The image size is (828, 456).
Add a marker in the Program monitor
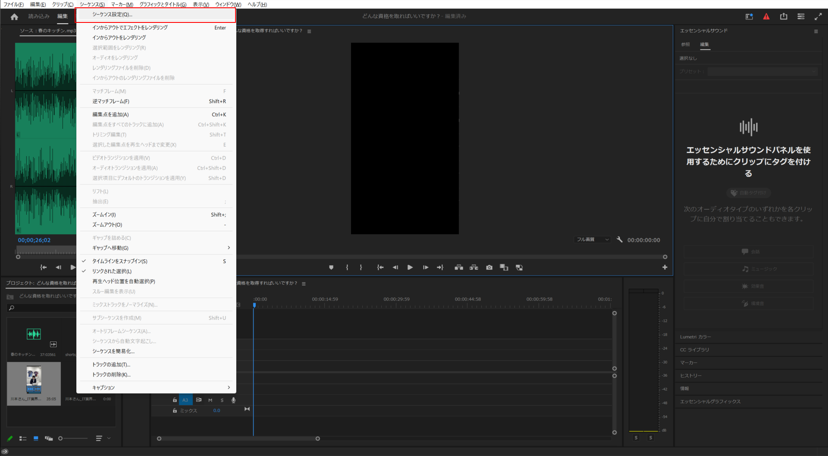click(331, 267)
